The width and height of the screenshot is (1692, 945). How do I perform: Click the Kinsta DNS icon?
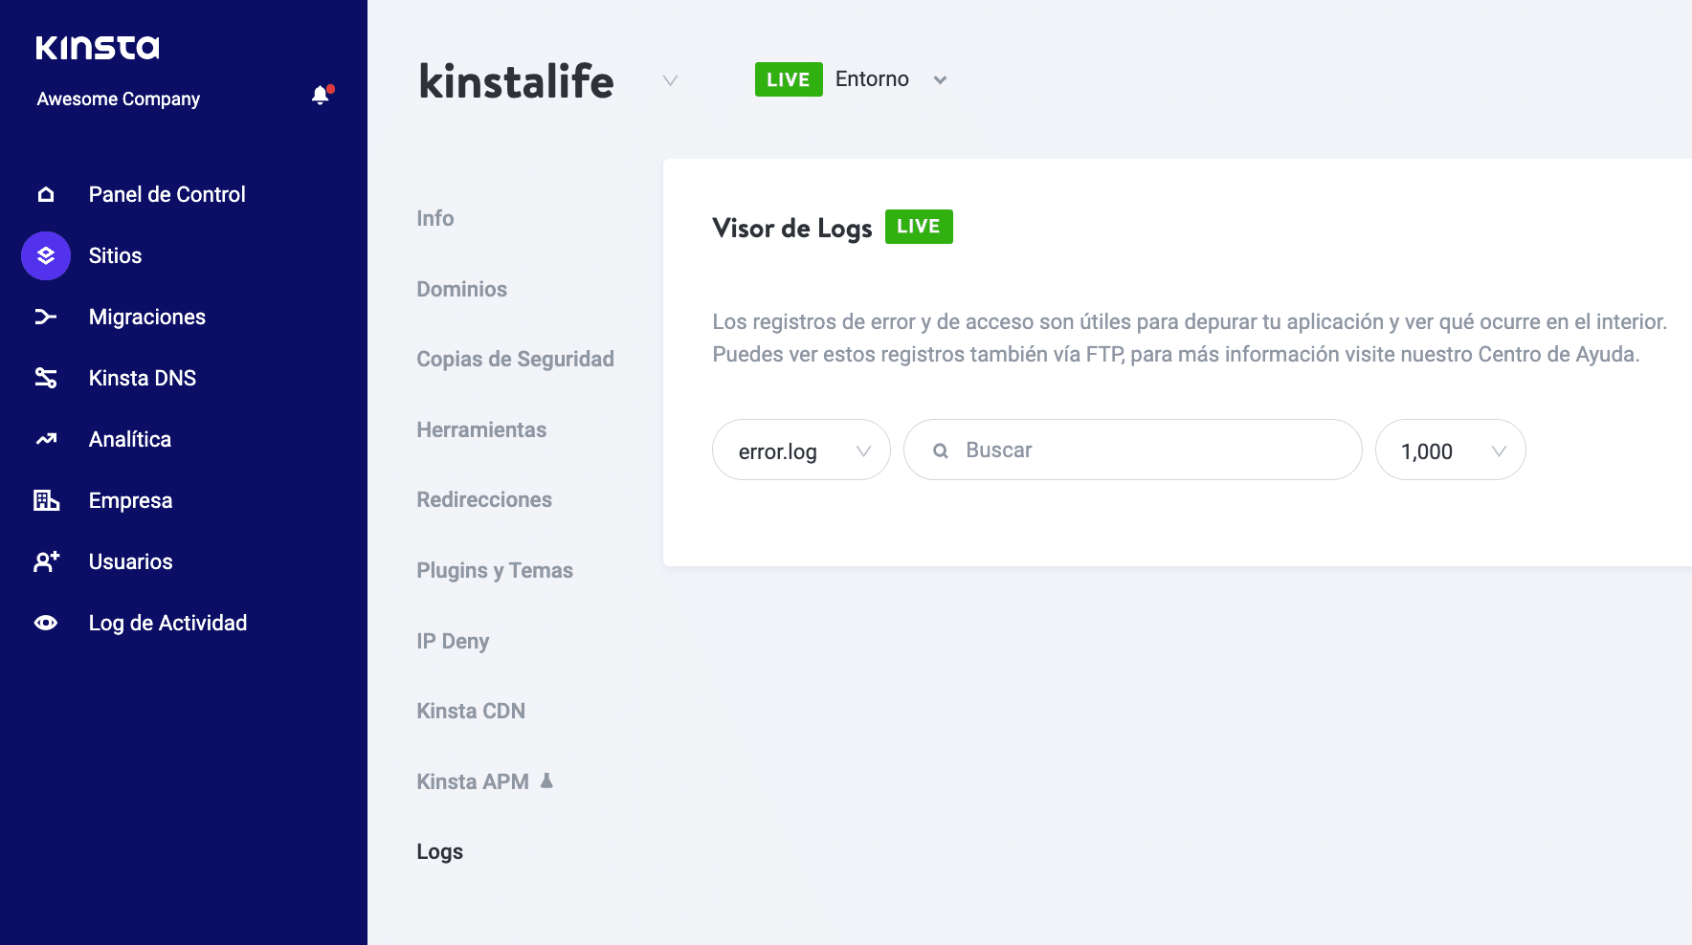[x=46, y=379]
